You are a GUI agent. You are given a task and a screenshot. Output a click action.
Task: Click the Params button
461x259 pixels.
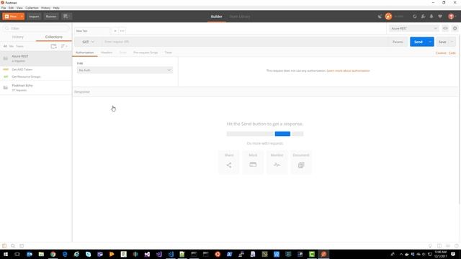398,42
